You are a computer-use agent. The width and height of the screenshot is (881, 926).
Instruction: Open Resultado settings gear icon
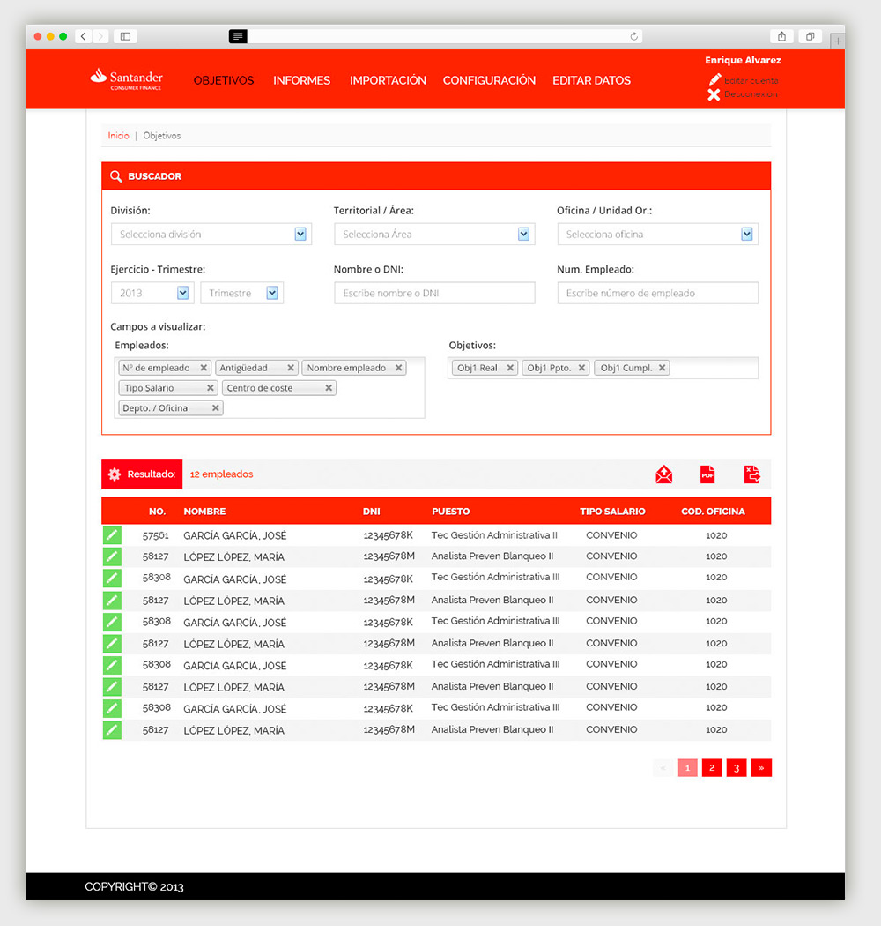(115, 474)
